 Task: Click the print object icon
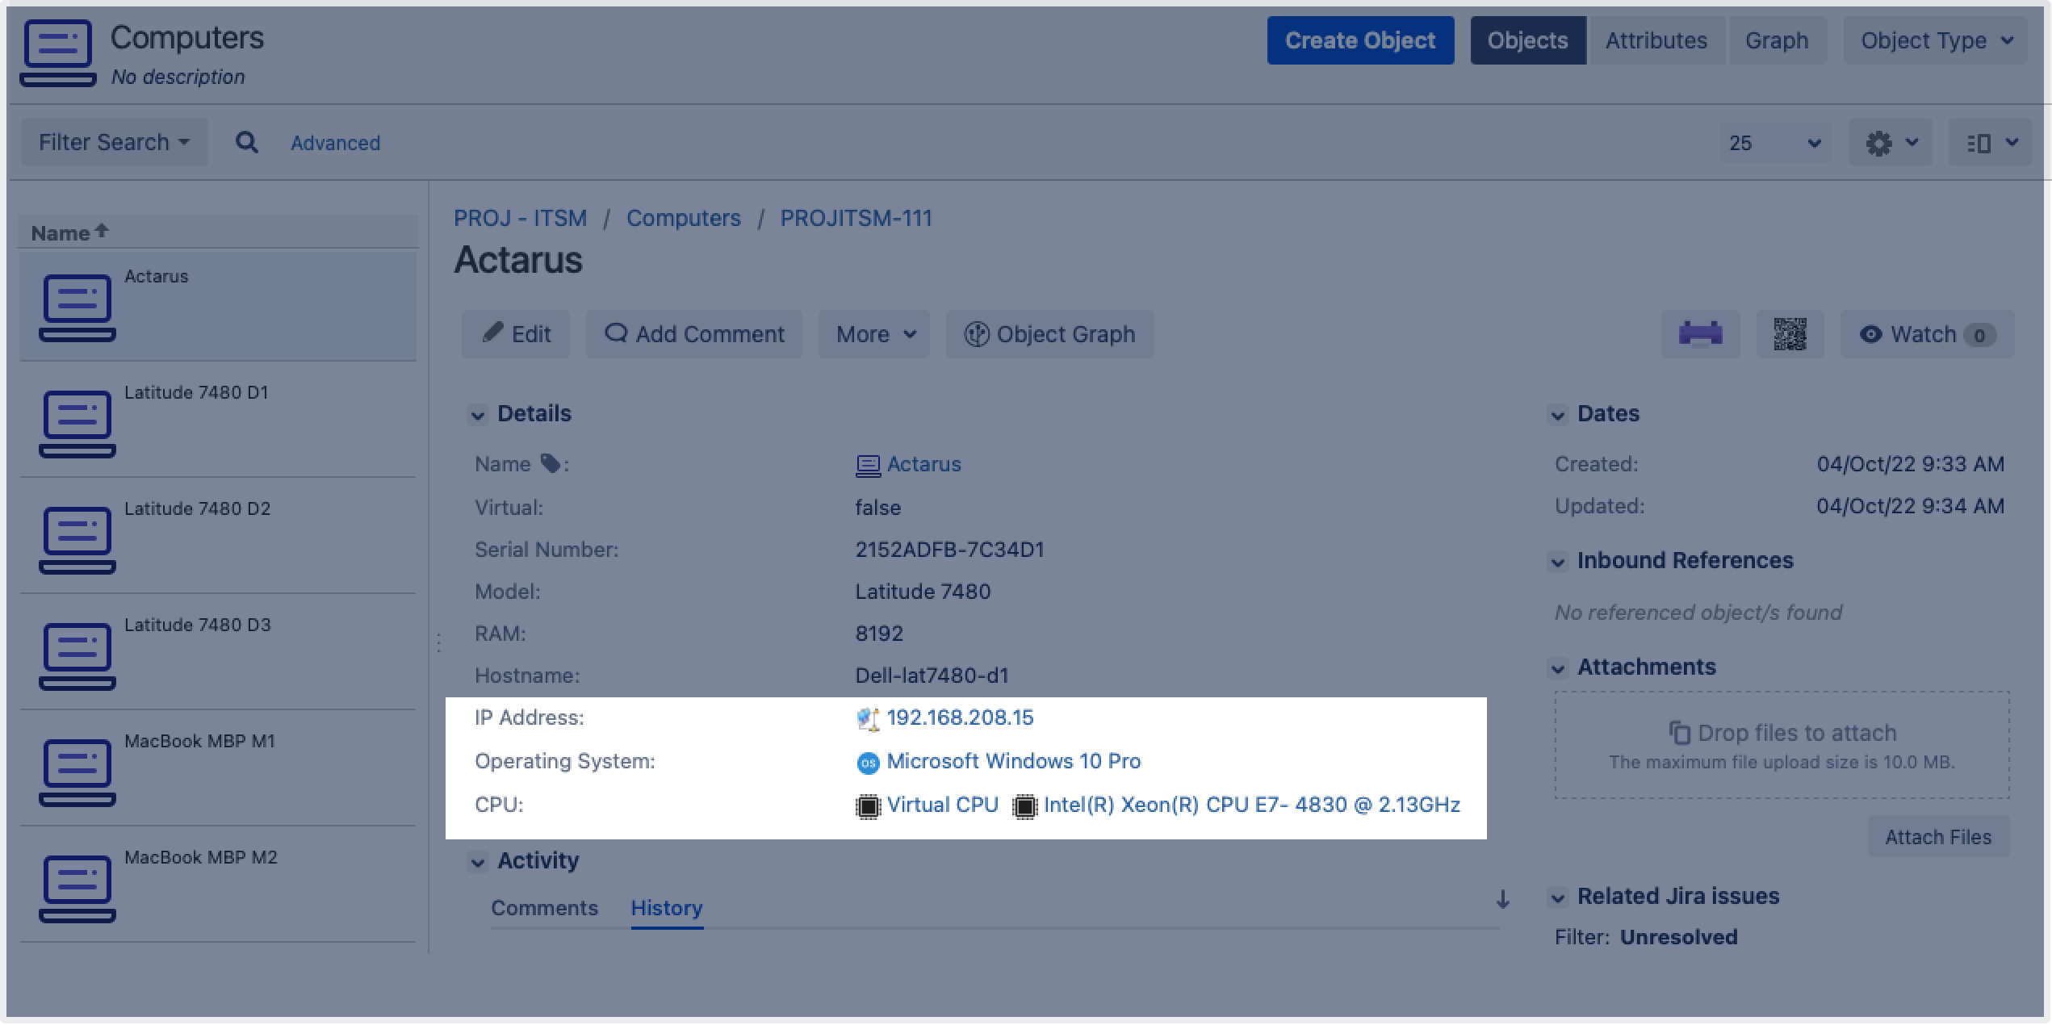(x=1700, y=334)
